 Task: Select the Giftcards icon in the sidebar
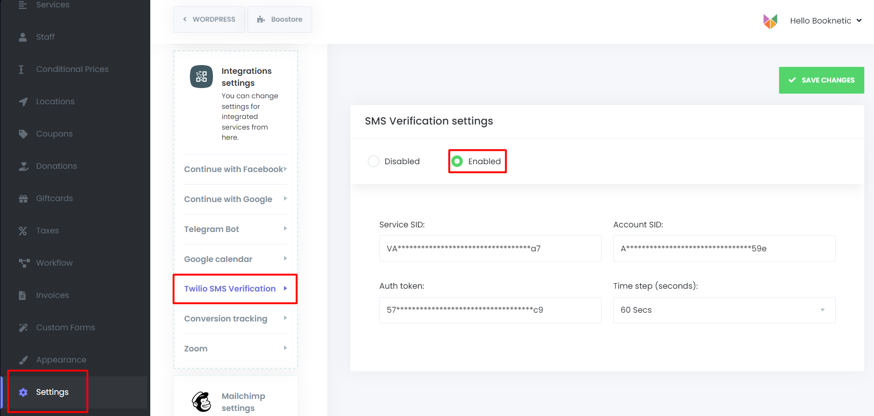pos(23,198)
